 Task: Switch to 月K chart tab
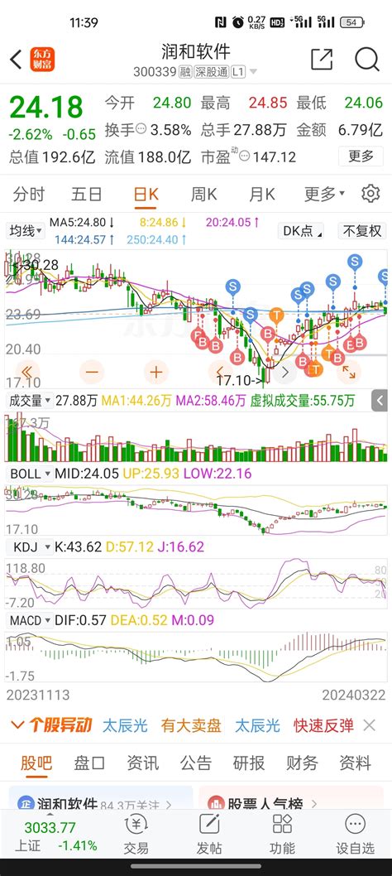[262, 194]
